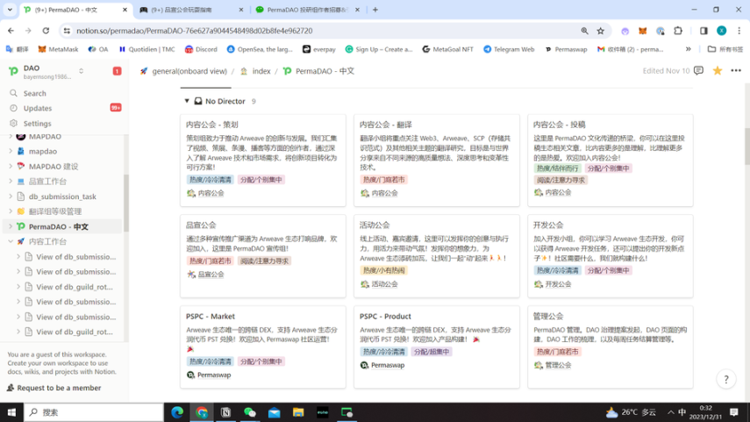This screenshot has height=422, width=750.
Task: Select the index breadcrumb item
Action: 261,71
